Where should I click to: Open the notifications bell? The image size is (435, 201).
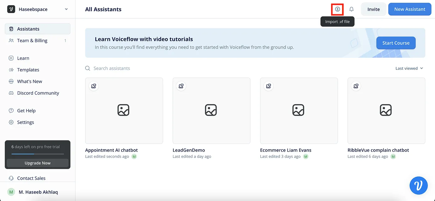coord(351,9)
